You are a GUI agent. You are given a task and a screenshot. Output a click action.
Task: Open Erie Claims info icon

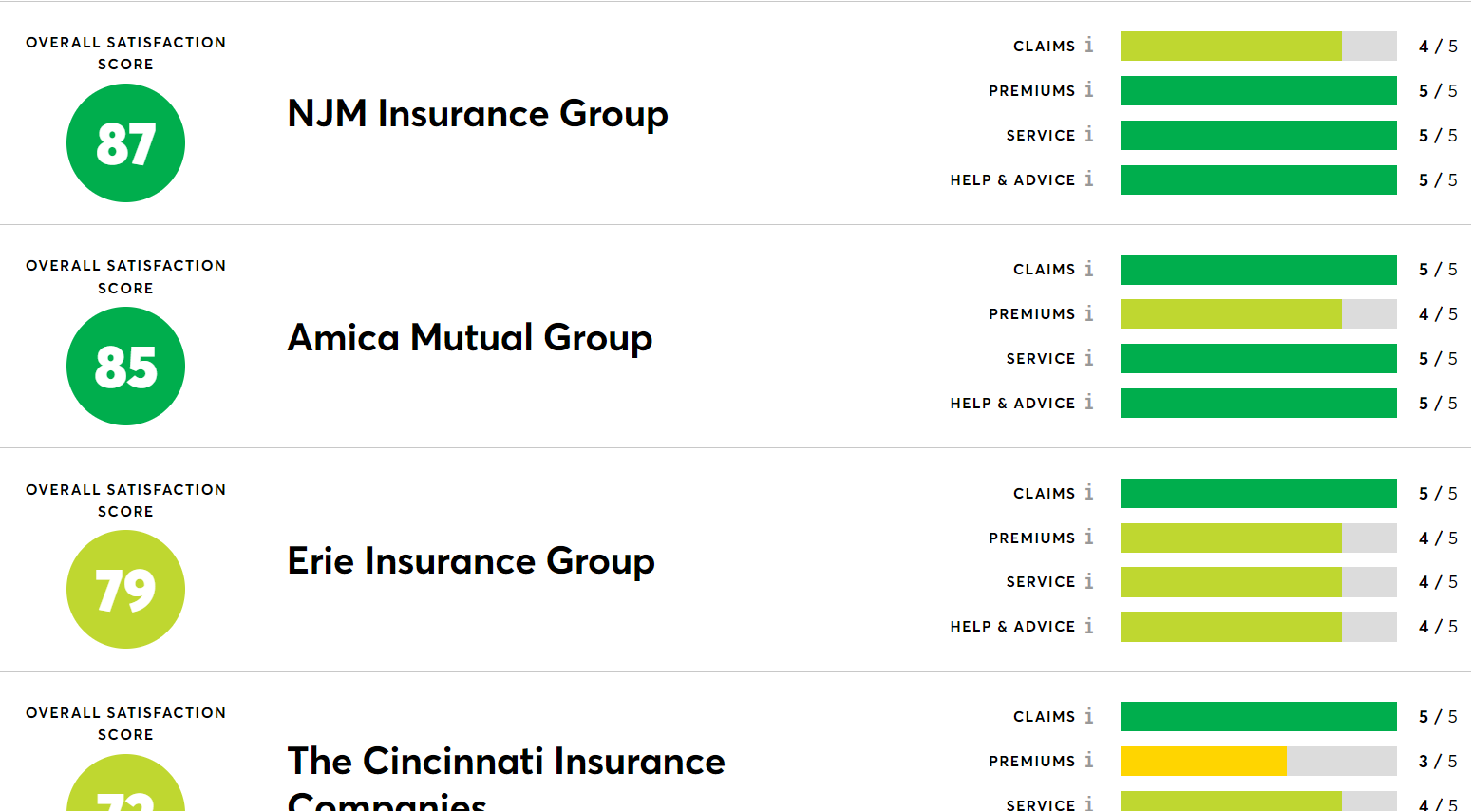[1089, 493]
